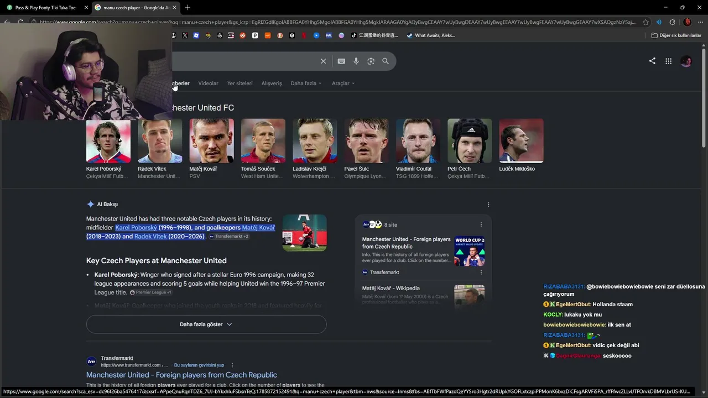Screen dimensions: 708x398
Task: Open the browser extensions puzzle menu
Action: [672, 22]
